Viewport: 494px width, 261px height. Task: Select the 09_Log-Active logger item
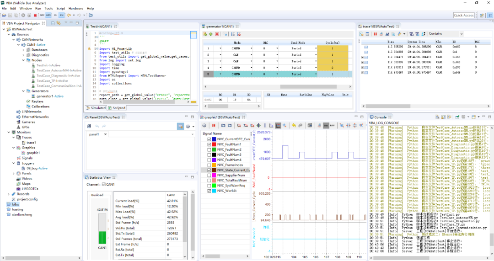coord(37,168)
